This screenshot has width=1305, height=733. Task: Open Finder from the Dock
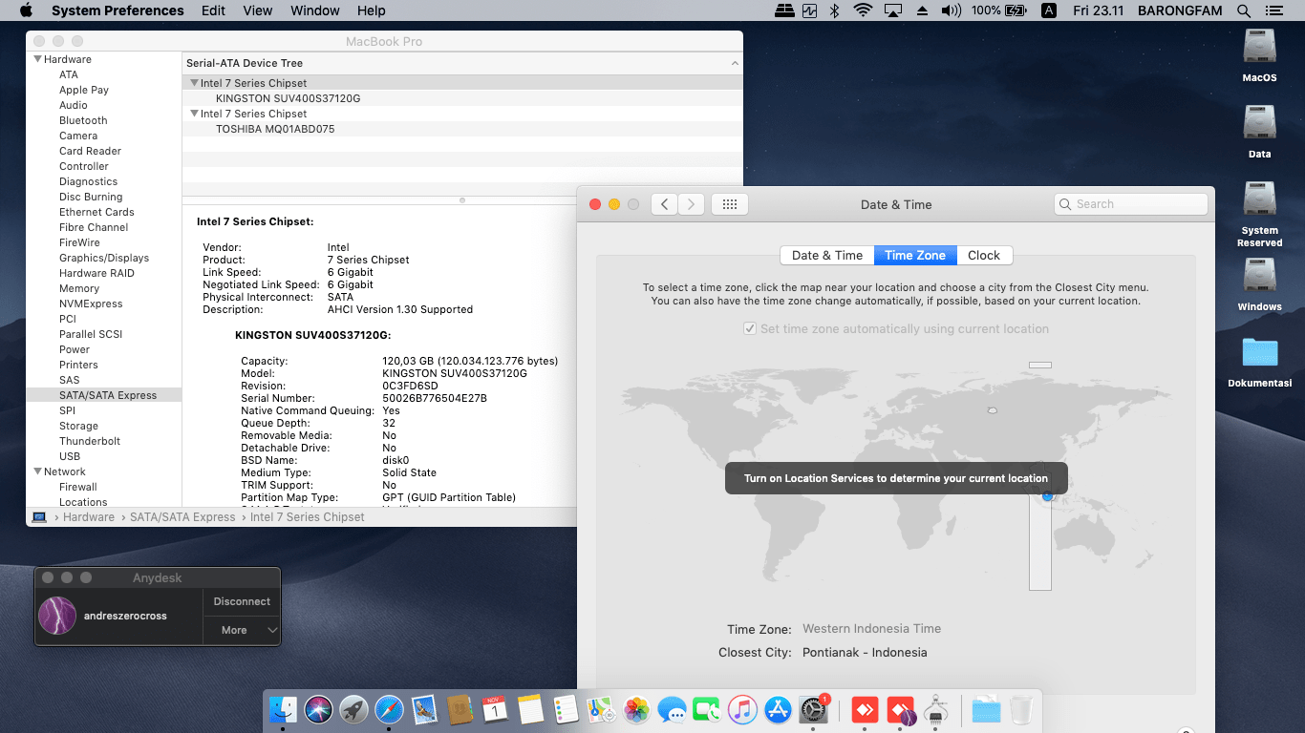[283, 710]
